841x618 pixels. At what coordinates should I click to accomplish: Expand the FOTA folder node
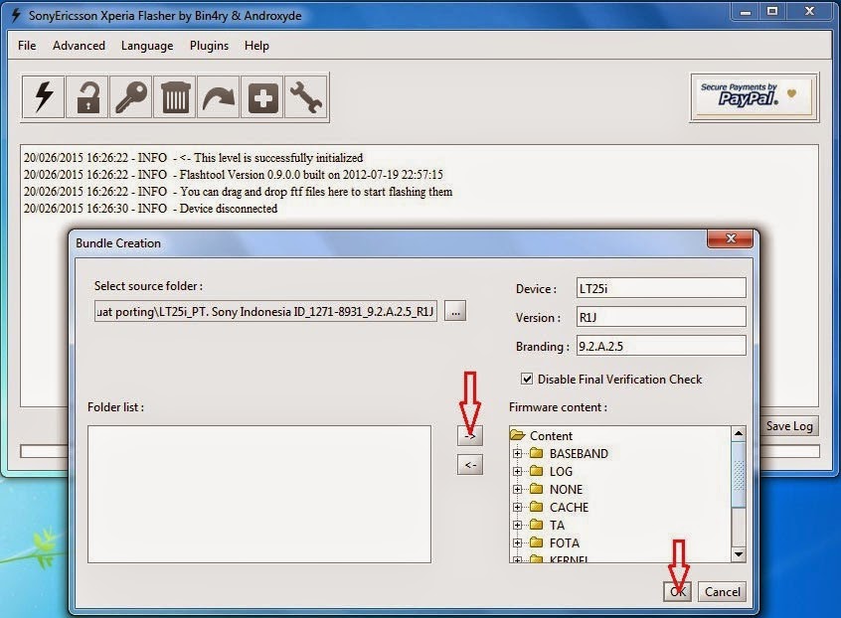coord(517,542)
